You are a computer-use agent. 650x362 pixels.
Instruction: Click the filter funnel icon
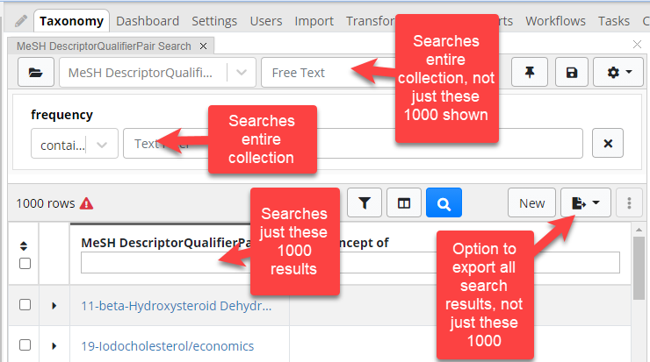tap(365, 203)
